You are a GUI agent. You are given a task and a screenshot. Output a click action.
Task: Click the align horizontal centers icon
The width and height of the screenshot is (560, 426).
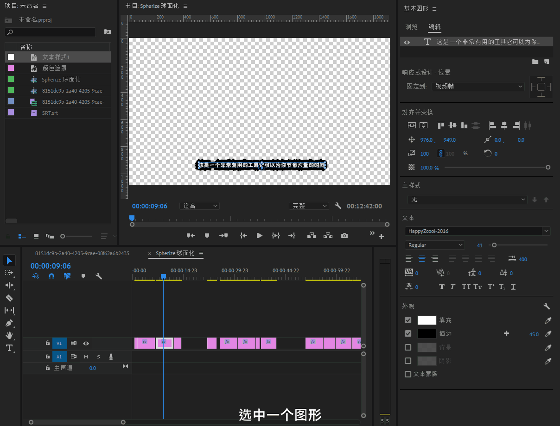coord(504,125)
